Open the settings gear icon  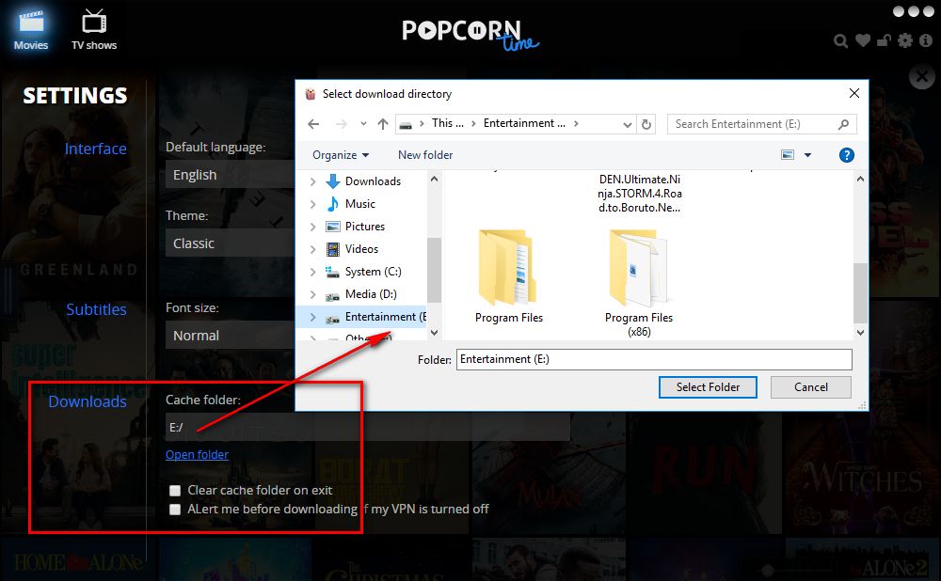pyautogui.click(x=905, y=40)
